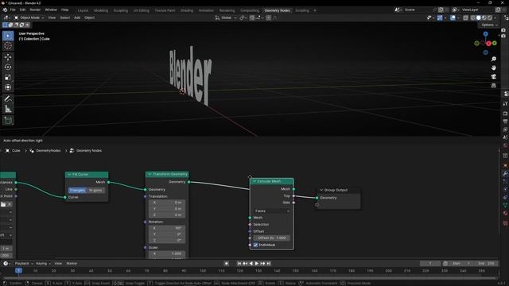The height and width of the screenshot is (286, 509).
Task: Add a new workspace with plus button
Action: point(315,10)
